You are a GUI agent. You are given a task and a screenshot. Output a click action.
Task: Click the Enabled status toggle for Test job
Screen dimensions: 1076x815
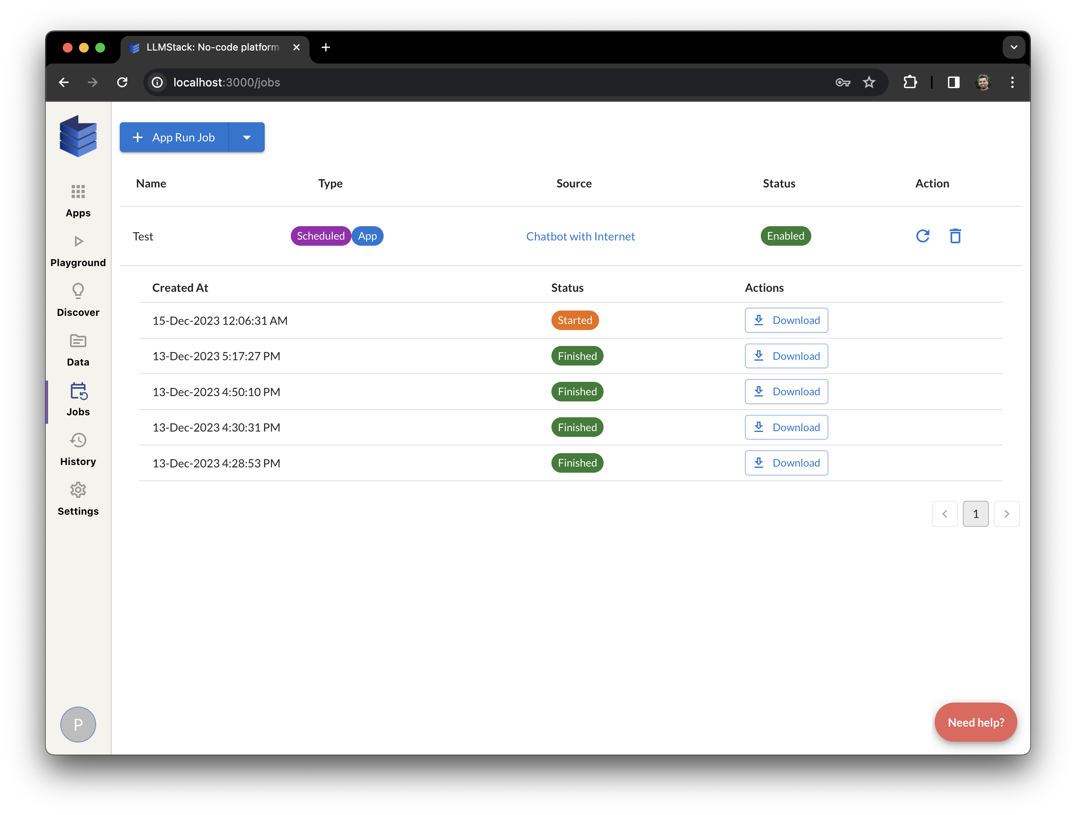pyautogui.click(x=785, y=236)
